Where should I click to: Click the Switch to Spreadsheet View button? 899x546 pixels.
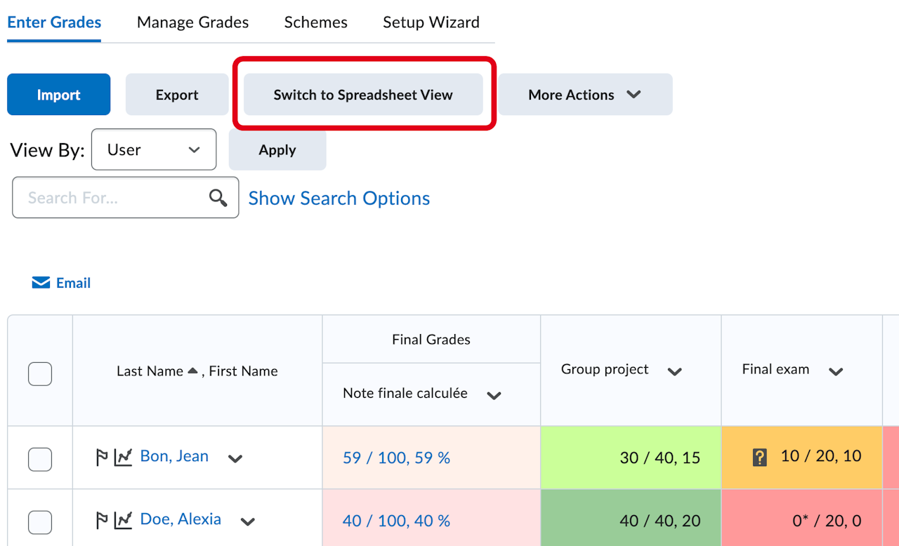tap(363, 95)
